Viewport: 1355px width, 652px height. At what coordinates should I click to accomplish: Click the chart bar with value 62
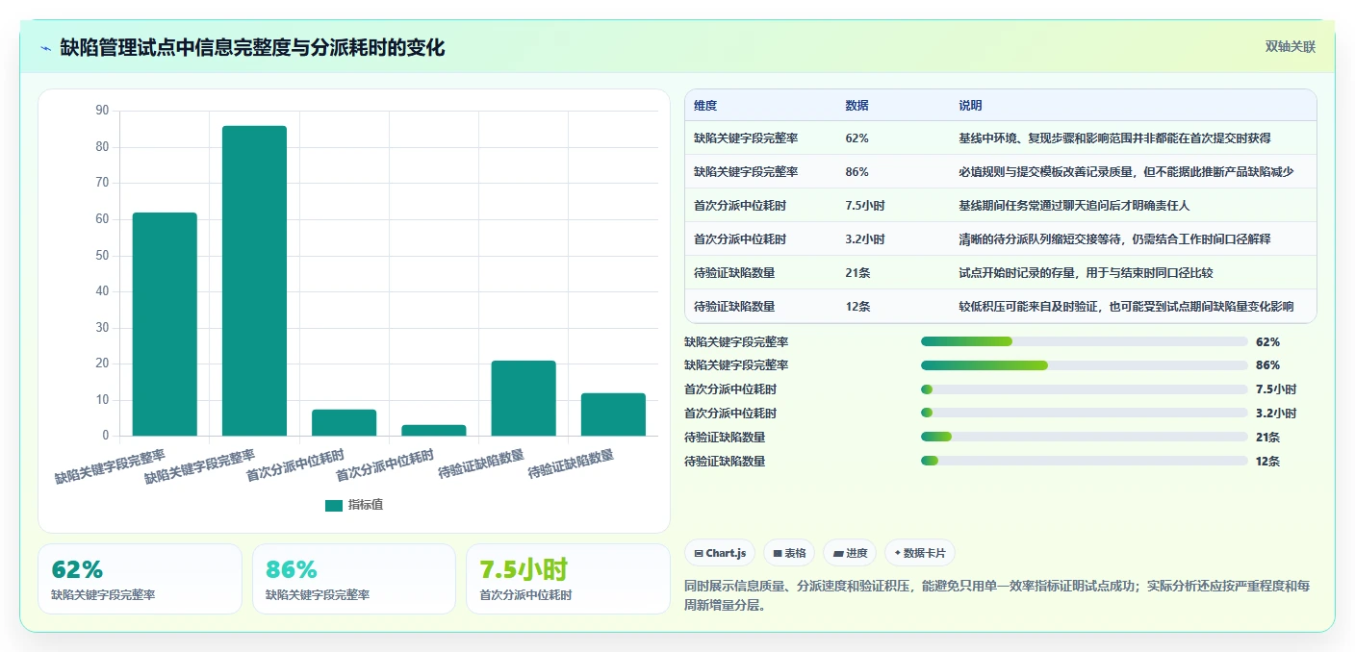pyautogui.click(x=165, y=324)
